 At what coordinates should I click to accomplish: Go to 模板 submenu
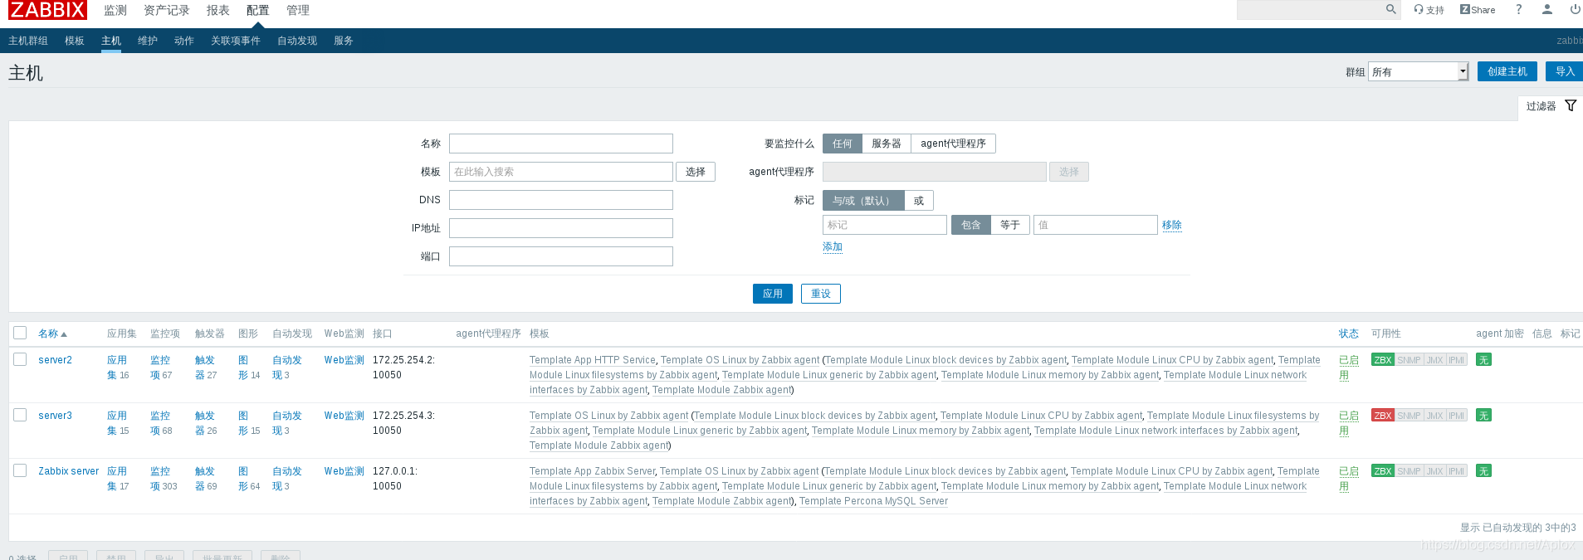point(75,41)
